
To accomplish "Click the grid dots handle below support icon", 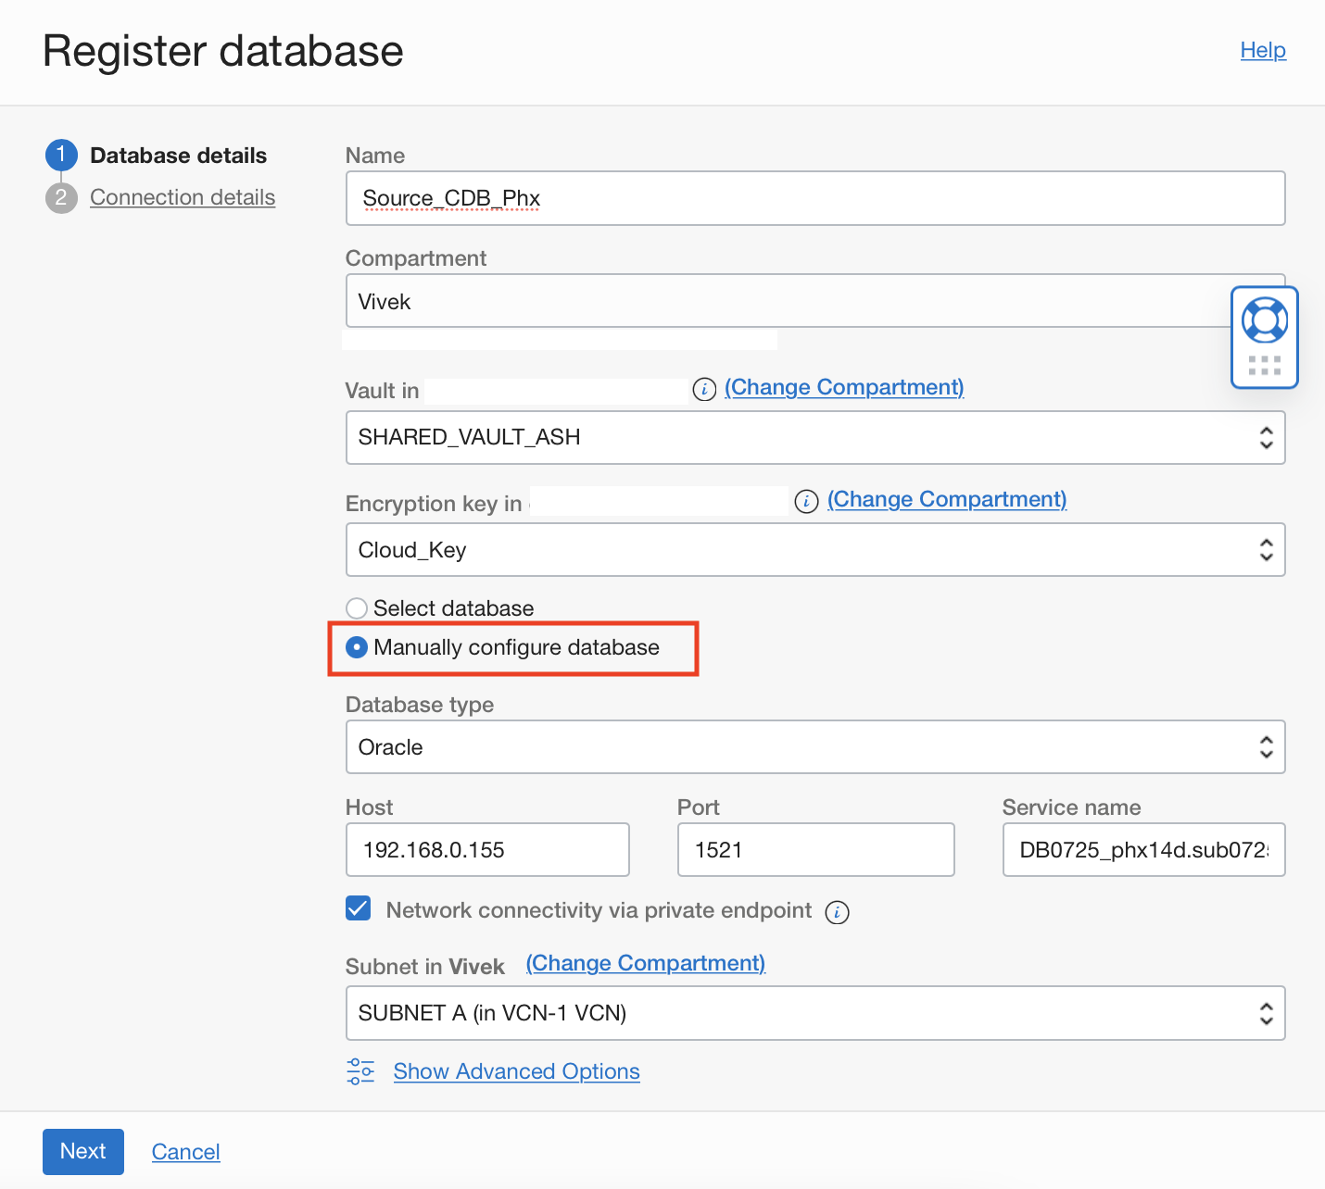I will pyautogui.click(x=1264, y=365).
